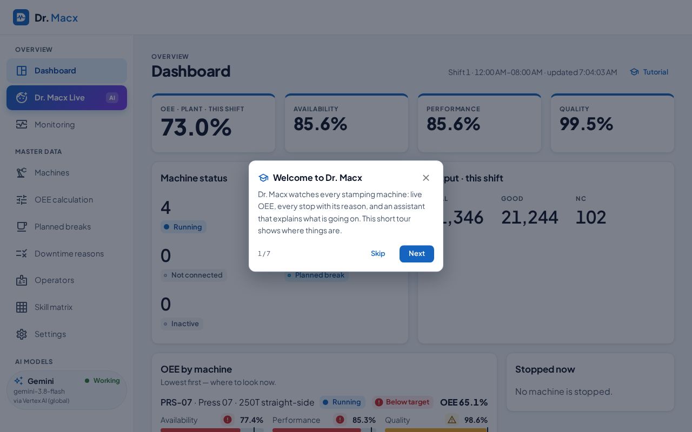692x432 pixels.
Task: Click the OEE Plant This Shift card
Action: point(214,123)
